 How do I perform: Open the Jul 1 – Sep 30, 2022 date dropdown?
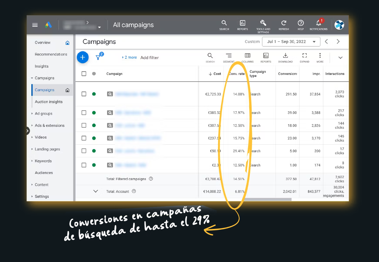click(x=291, y=42)
